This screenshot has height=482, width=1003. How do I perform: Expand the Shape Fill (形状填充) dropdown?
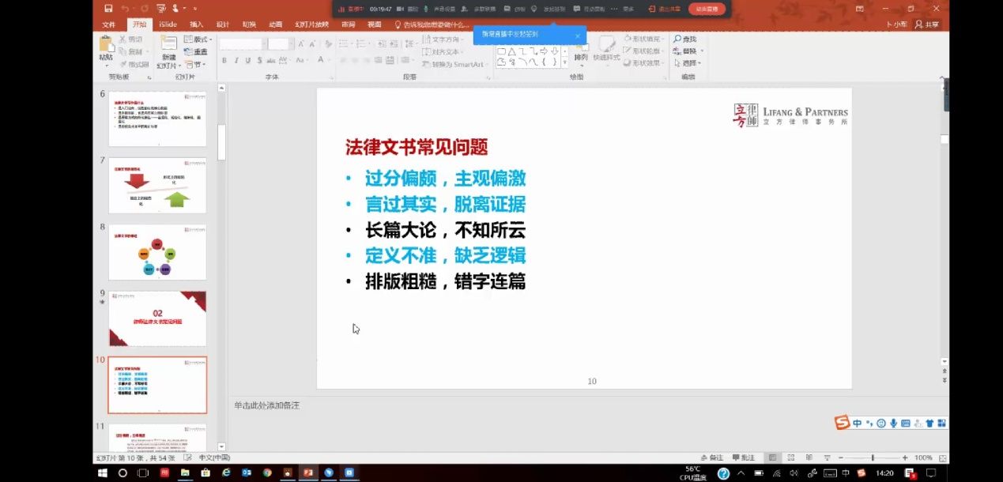tap(644, 39)
